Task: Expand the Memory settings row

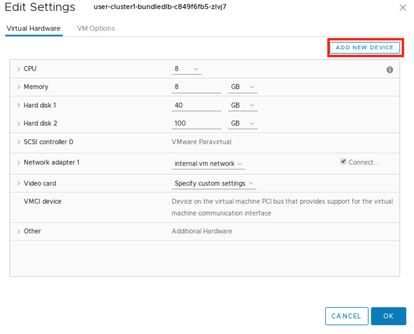Action: (x=19, y=87)
